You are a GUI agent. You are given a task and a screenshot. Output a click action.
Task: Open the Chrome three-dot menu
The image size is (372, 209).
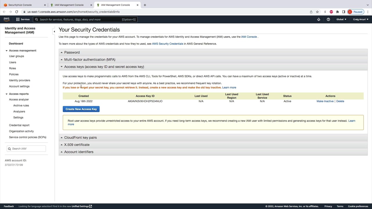point(368,12)
